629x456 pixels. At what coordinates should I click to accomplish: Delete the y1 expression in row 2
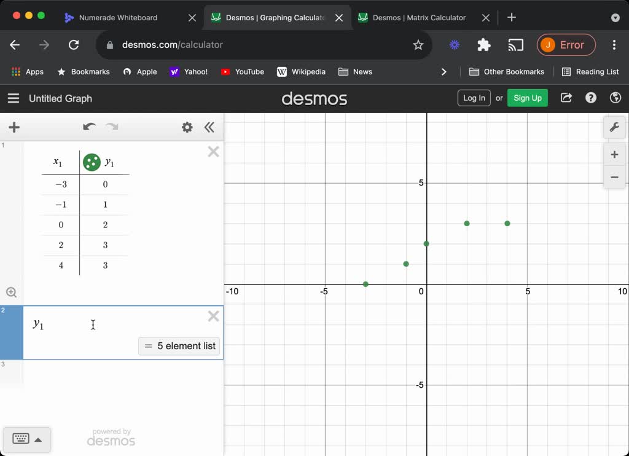click(x=213, y=316)
